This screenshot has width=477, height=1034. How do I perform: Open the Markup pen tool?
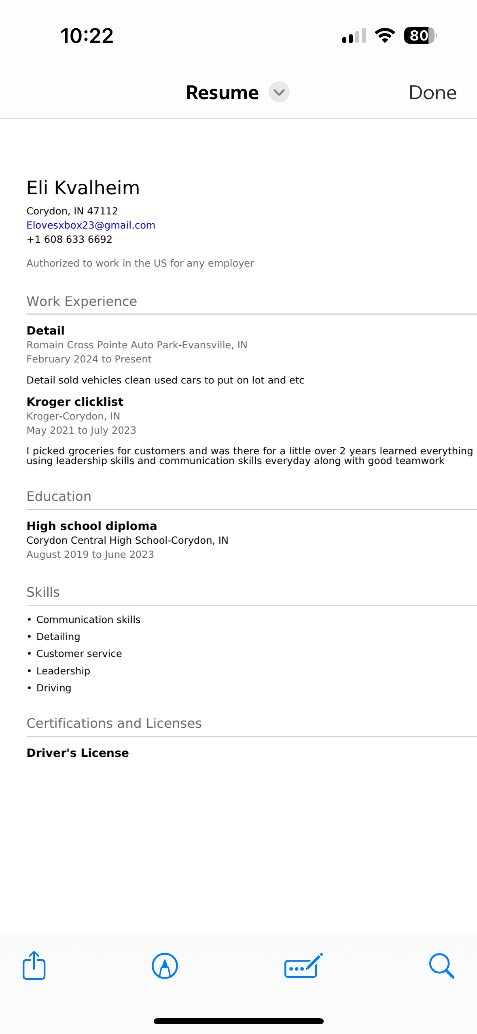pyautogui.click(x=165, y=966)
